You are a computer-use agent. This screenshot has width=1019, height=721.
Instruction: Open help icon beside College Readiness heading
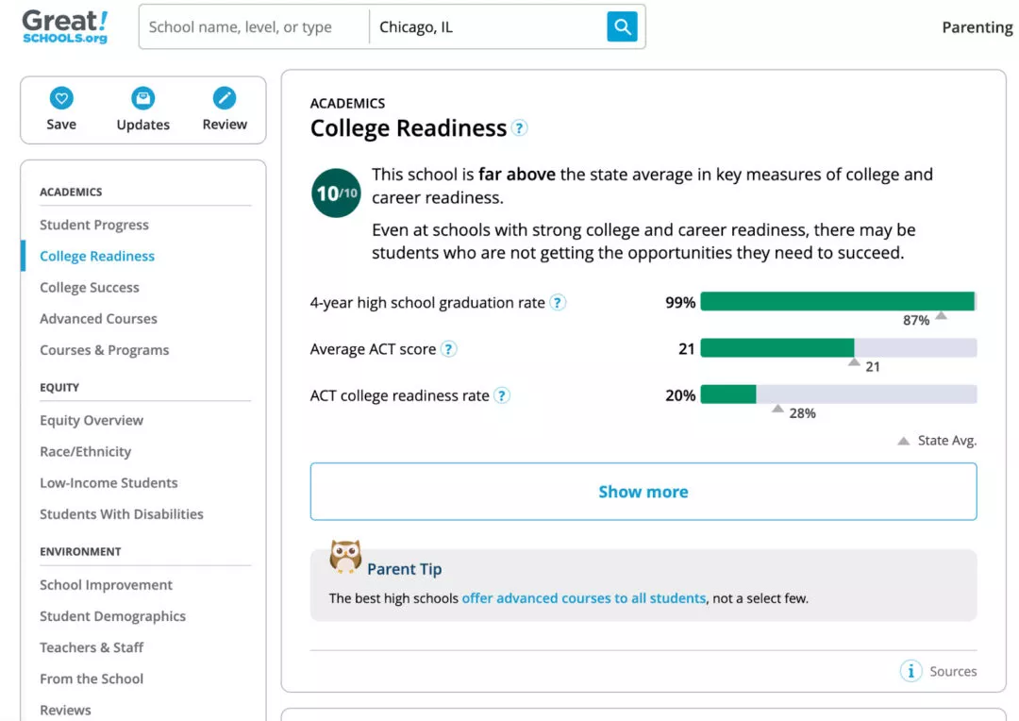pyautogui.click(x=520, y=128)
